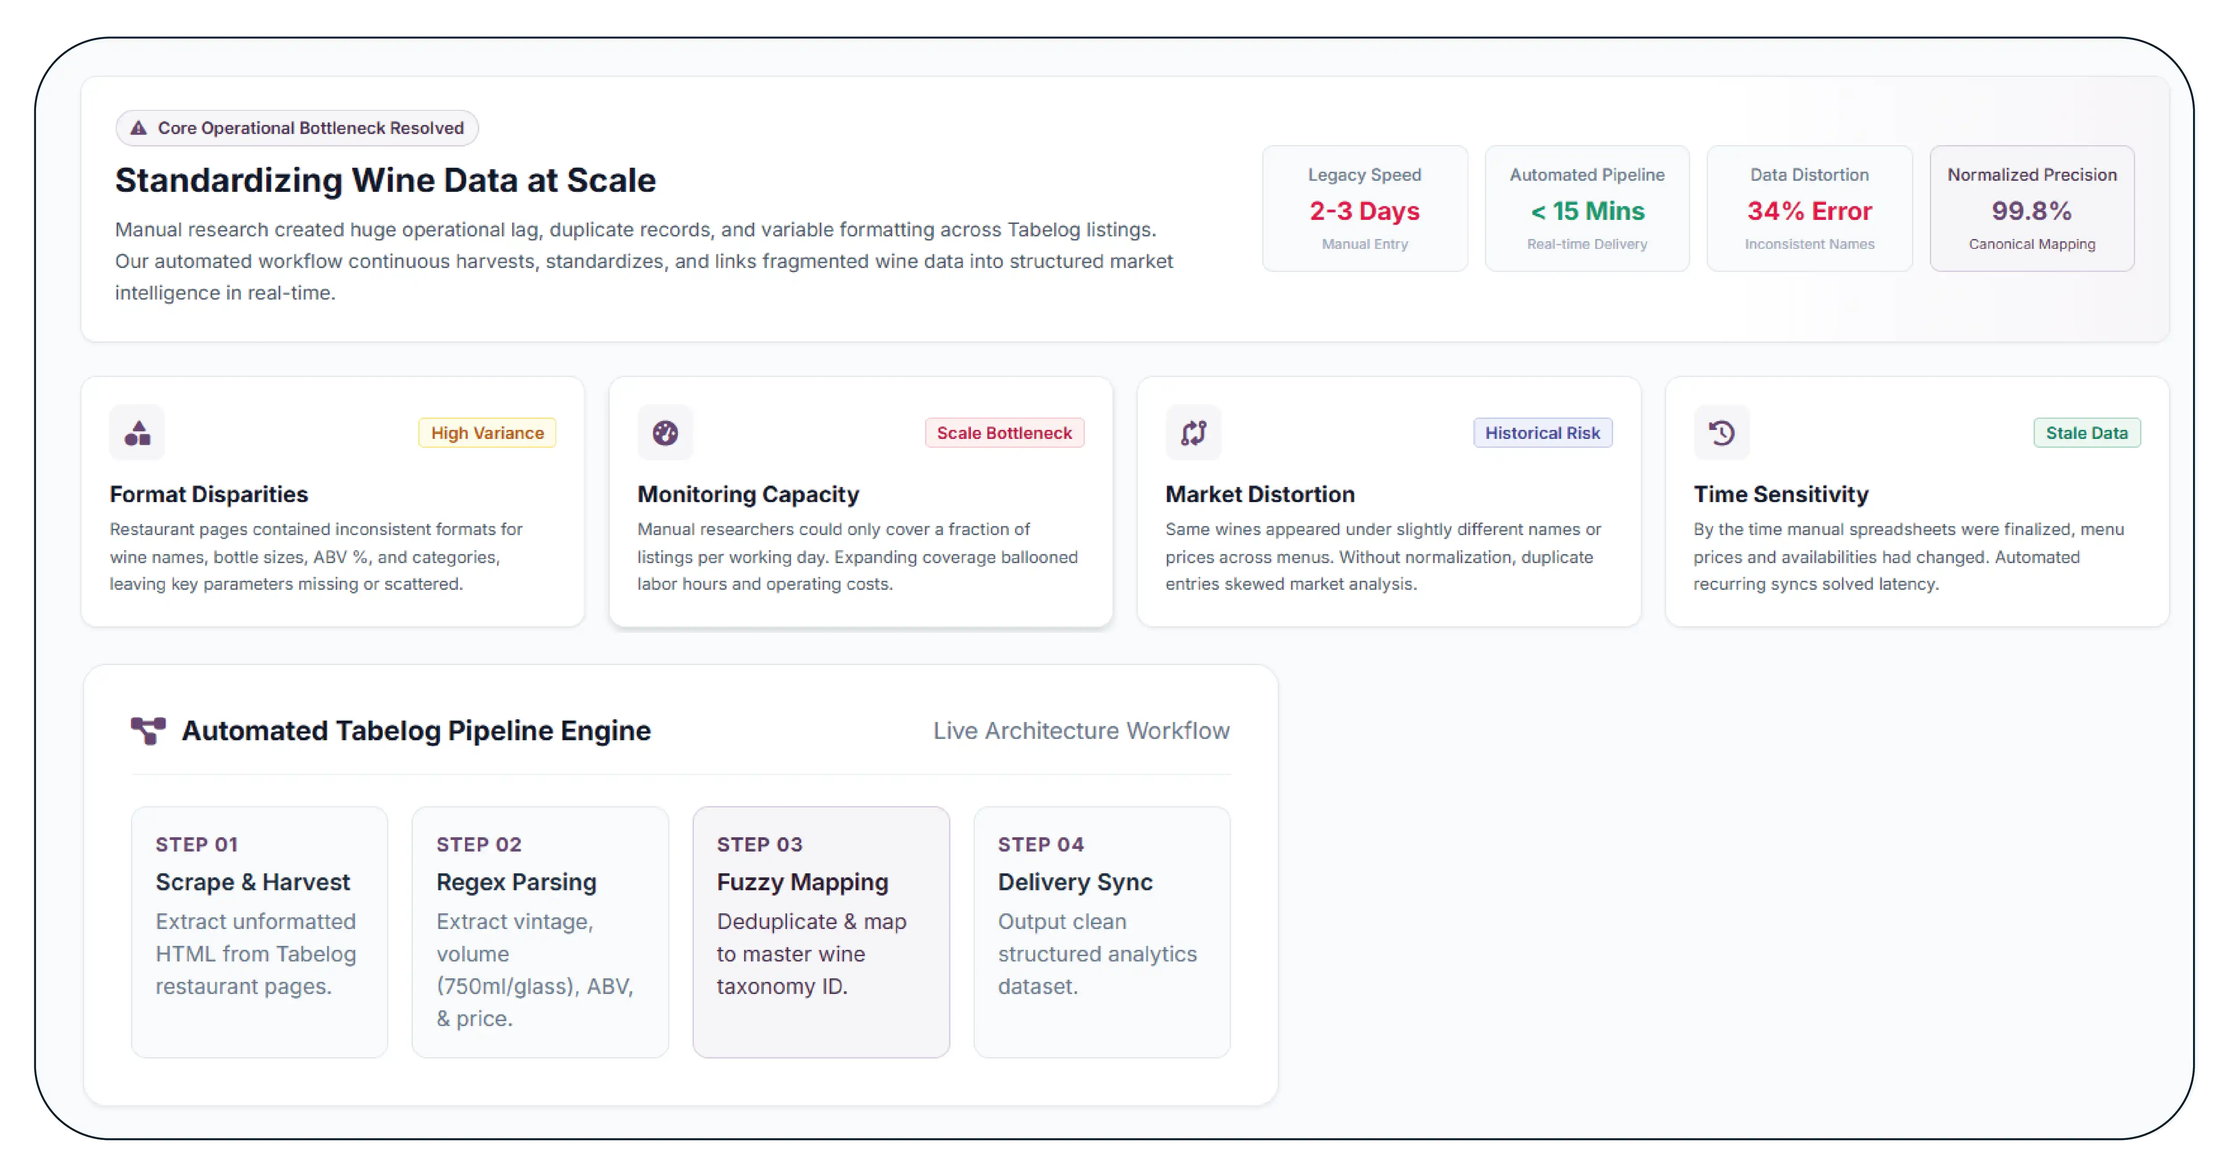Select the STEP 03 Fuzzy Mapping card
The height and width of the screenshot is (1176, 2234).
coord(821,932)
